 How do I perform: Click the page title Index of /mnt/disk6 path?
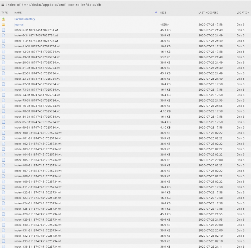pos(53,5)
